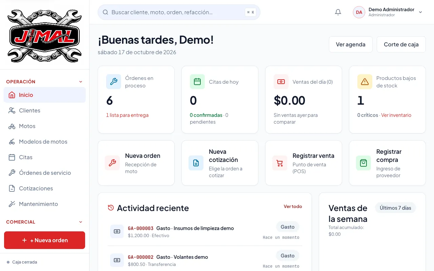This screenshot has width=434, height=271.
Task: Click the red wrench icon for Nueva orden
Action: (112, 163)
